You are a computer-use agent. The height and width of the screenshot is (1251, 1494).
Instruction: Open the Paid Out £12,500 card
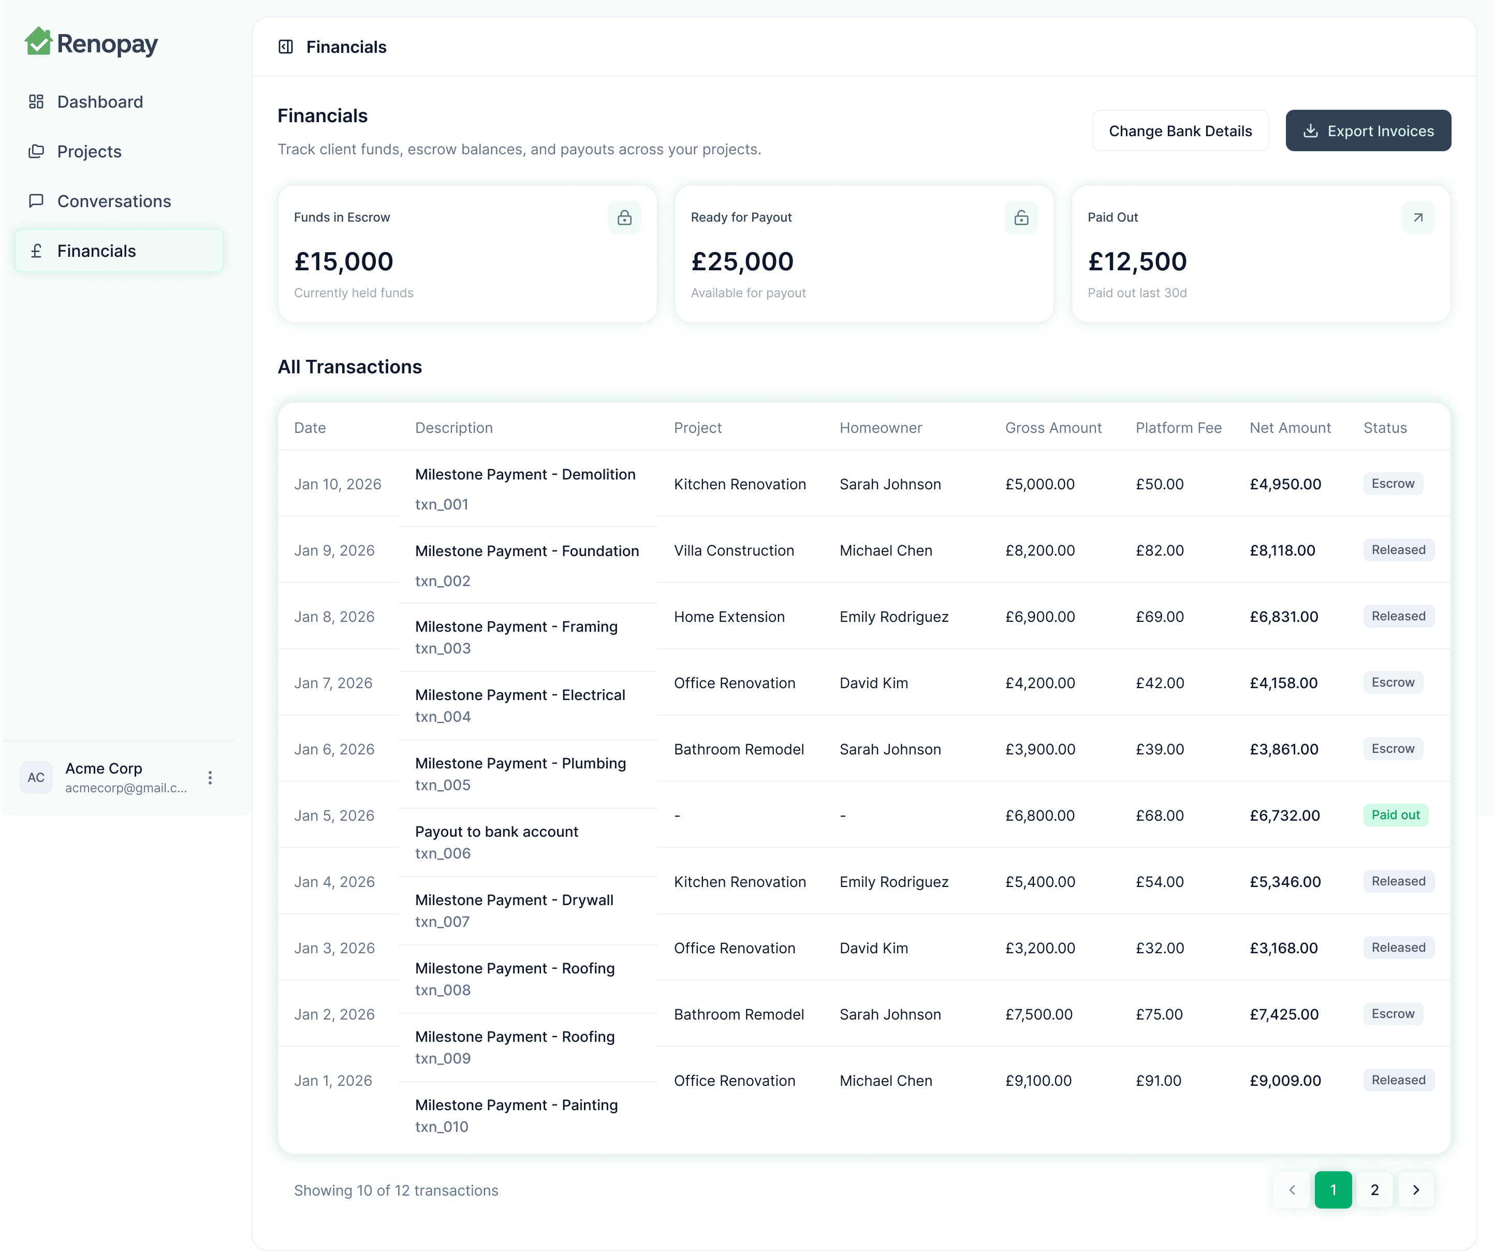point(1262,254)
